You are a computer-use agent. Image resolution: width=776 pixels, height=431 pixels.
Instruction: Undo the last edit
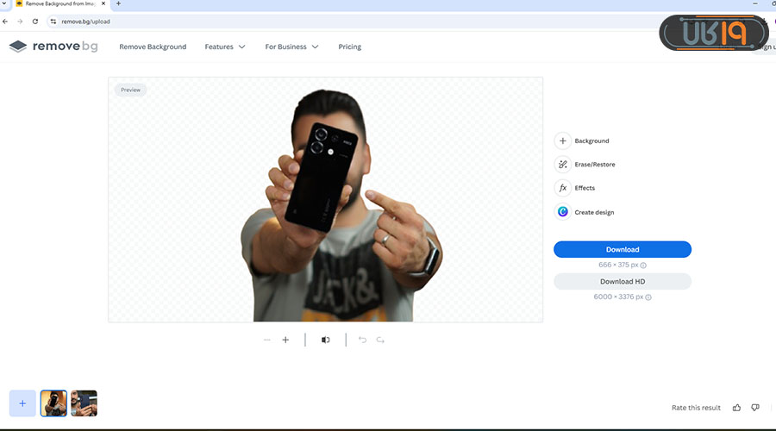362,340
